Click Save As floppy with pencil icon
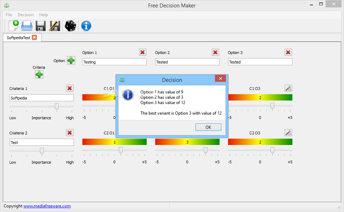The width and height of the screenshot is (344, 212). point(55,26)
